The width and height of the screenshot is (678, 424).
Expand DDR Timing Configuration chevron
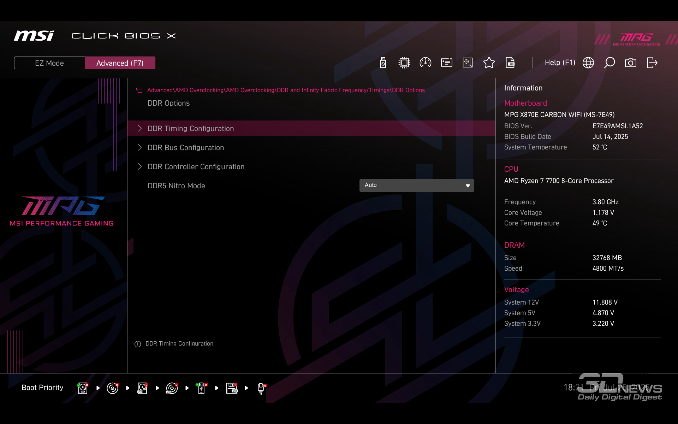(140, 128)
